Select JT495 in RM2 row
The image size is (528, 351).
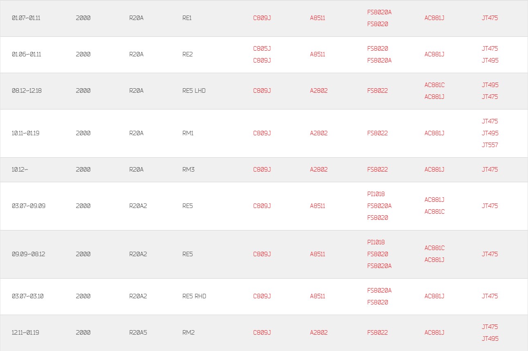[x=490, y=339]
